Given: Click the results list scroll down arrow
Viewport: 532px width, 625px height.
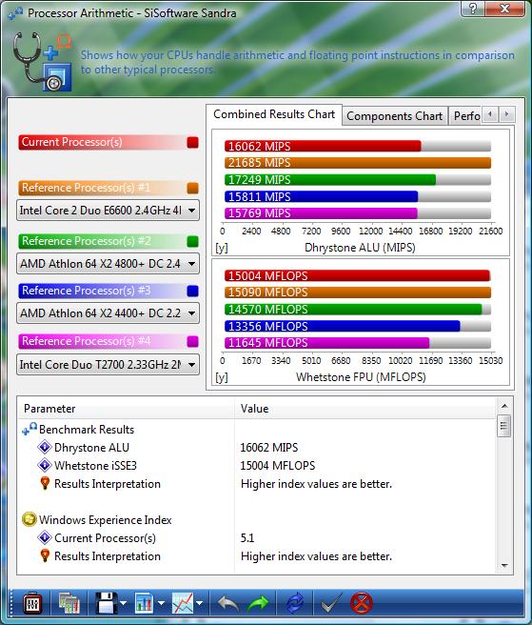Looking at the screenshot, I should (504, 565).
